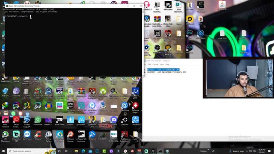This screenshot has width=274, height=154.
Task: Maximize the Command Prompt window
Action: point(134,6)
